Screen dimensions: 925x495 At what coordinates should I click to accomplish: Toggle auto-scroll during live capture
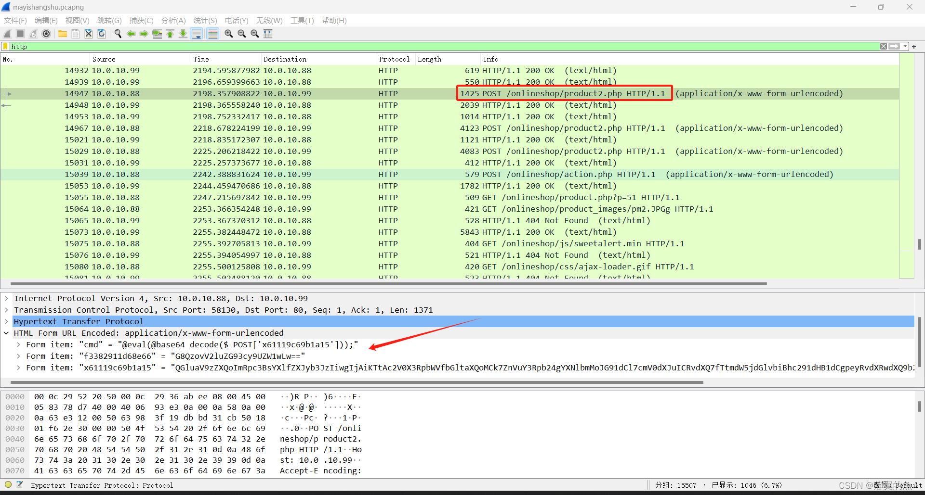(197, 34)
